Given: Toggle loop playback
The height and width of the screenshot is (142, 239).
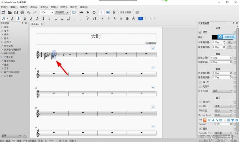Looking at the screenshot, I should click(x=94, y=12).
